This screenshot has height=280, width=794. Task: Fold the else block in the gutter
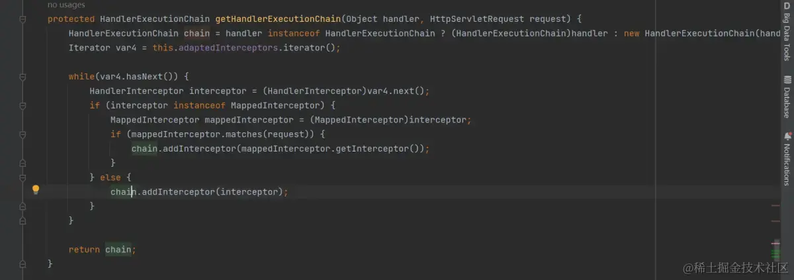[x=22, y=177]
